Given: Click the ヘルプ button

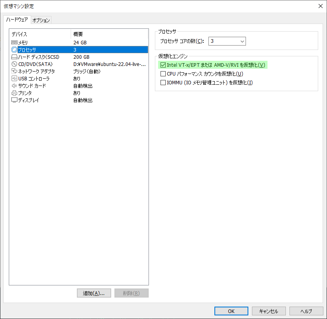Looking at the screenshot, I should [306, 311].
